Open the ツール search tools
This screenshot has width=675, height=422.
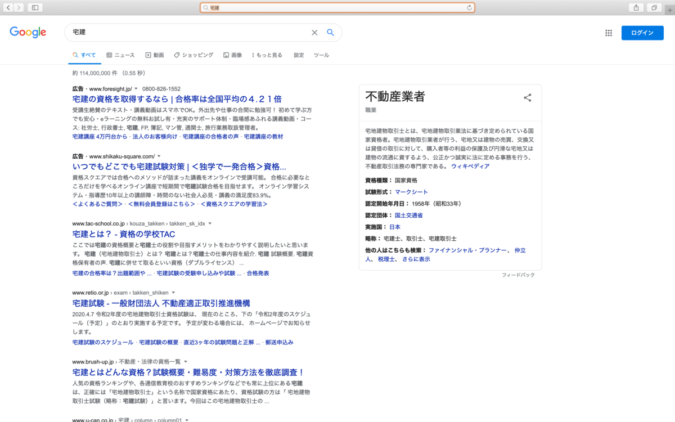(x=321, y=55)
